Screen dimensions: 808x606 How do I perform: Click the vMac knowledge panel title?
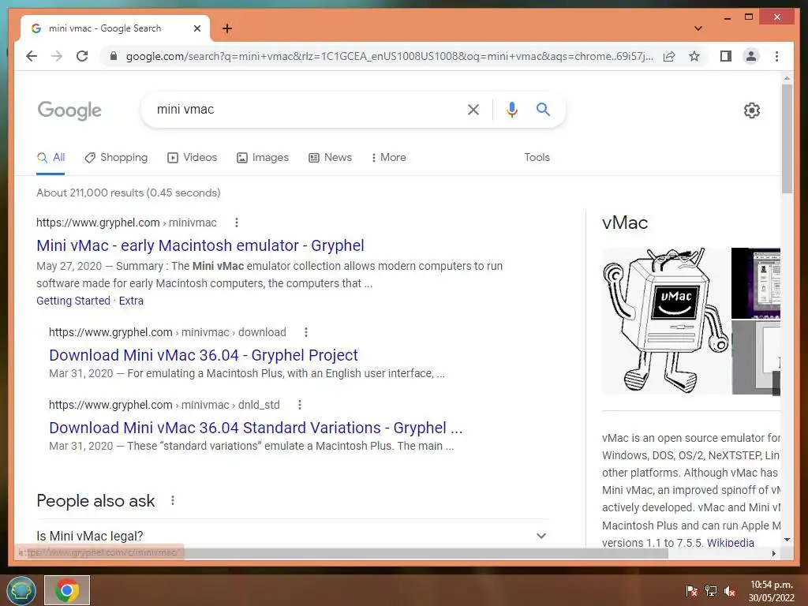[x=625, y=223]
